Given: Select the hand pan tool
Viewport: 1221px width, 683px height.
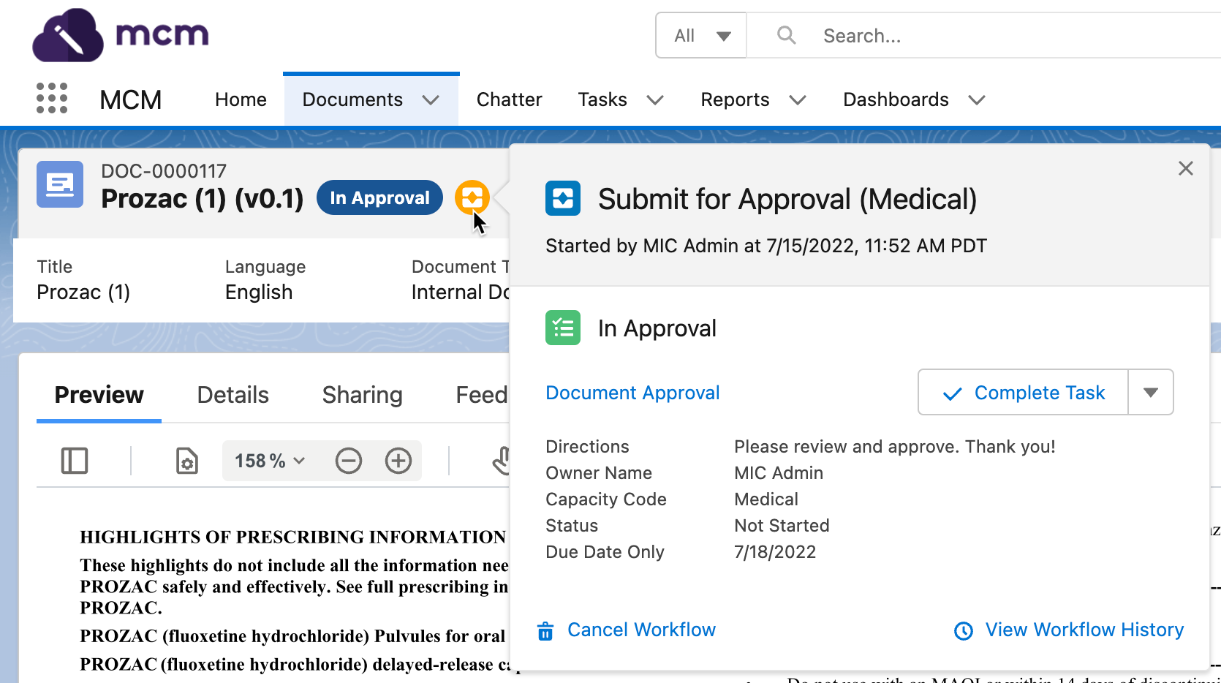Looking at the screenshot, I should pyautogui.click(x=502, y=461).
